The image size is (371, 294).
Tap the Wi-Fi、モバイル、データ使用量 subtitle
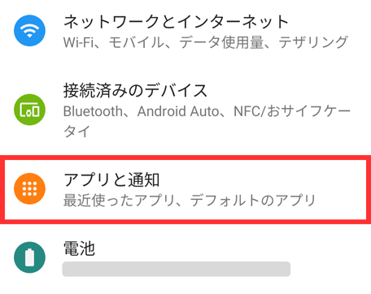coord(205,42)
